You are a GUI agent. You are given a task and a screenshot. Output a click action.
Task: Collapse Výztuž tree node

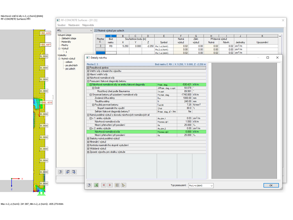point(59,49)
